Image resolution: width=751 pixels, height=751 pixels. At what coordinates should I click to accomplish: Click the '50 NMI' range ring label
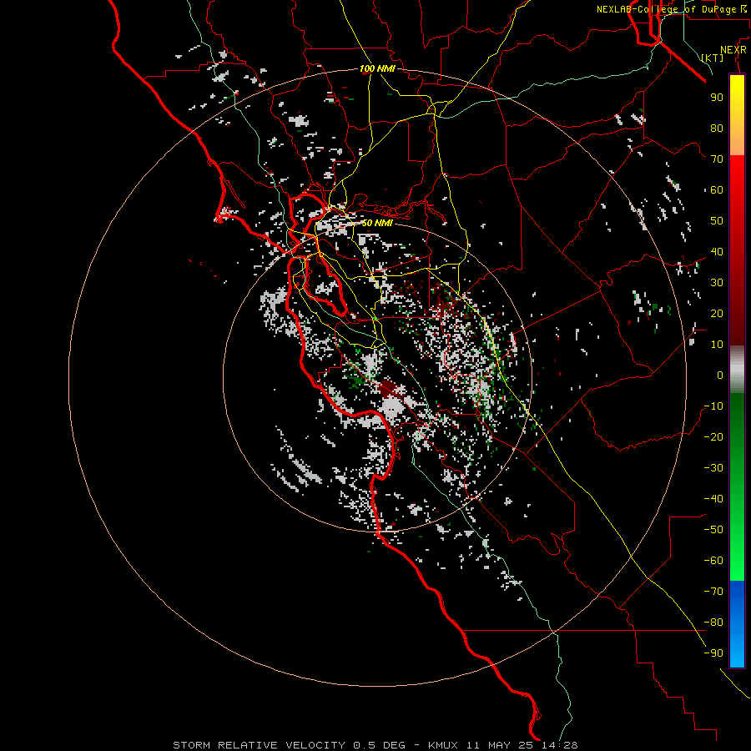pos(377,223)
